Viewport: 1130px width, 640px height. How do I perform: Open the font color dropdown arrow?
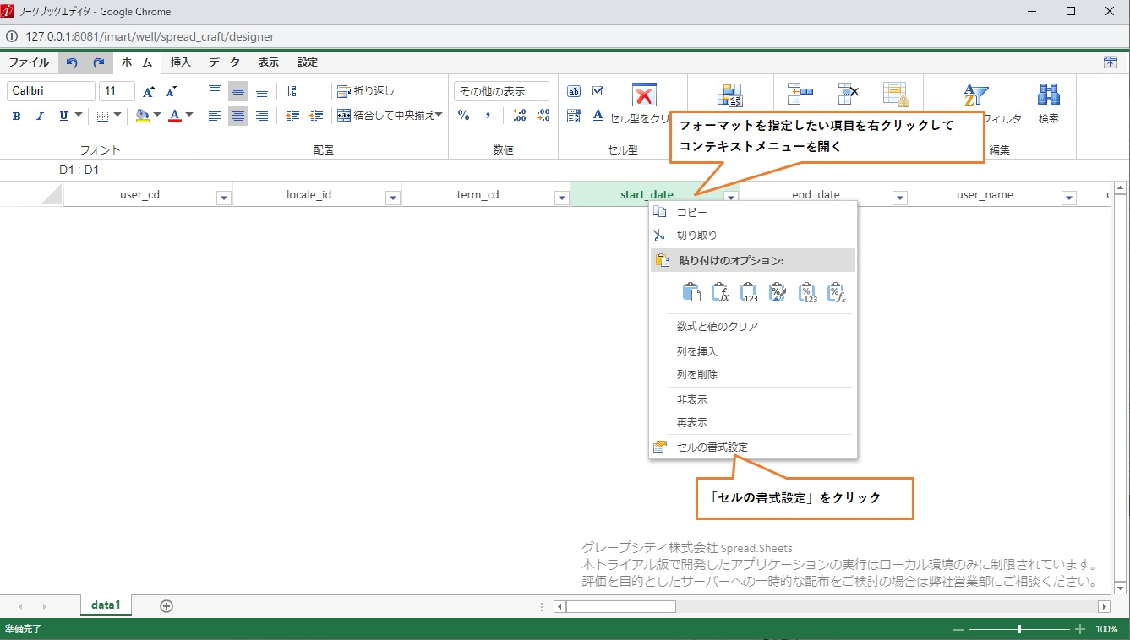click(189, 116)
